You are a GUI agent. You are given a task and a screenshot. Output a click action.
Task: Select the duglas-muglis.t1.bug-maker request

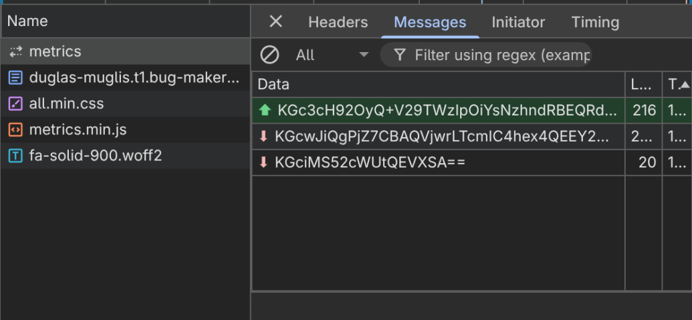click(x=125, y=77)
